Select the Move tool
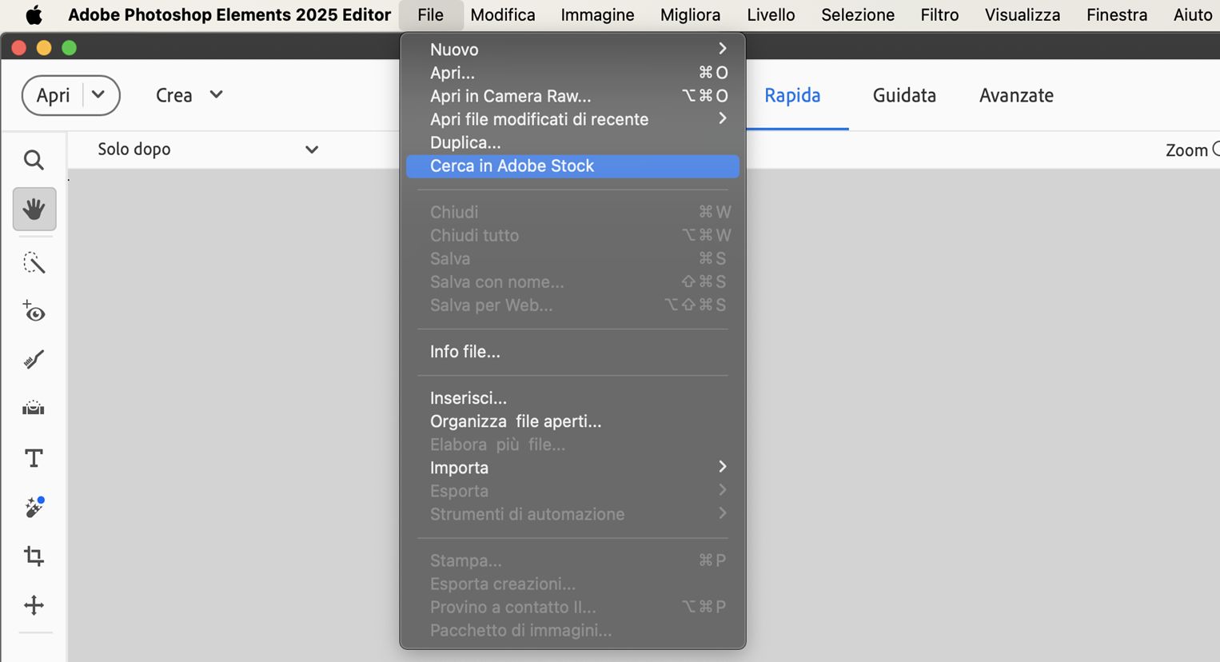The height and width of the screenshot is (662, 1220). (34, 605)
